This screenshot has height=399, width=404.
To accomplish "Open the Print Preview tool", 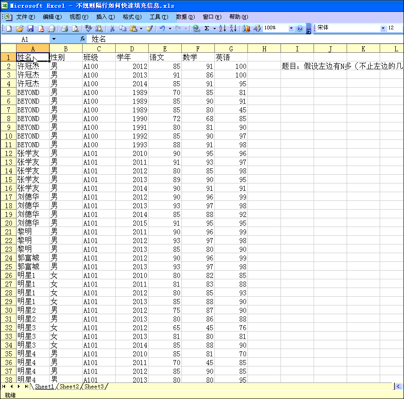I will coord(75,28).
